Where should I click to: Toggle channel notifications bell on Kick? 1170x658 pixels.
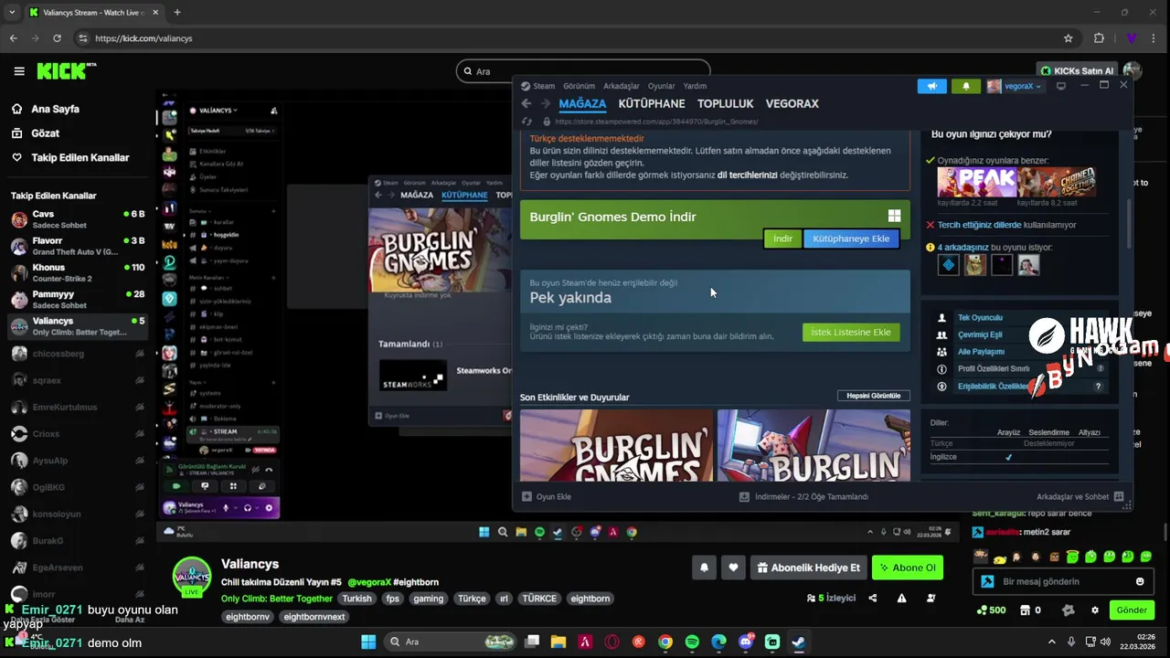click(704, 568)
